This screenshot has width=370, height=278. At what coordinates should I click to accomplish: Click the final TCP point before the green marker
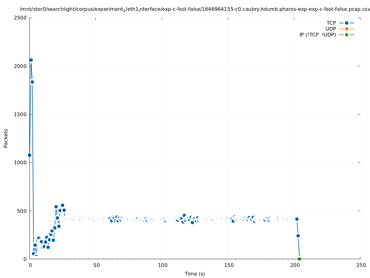(x=298, y=236)
